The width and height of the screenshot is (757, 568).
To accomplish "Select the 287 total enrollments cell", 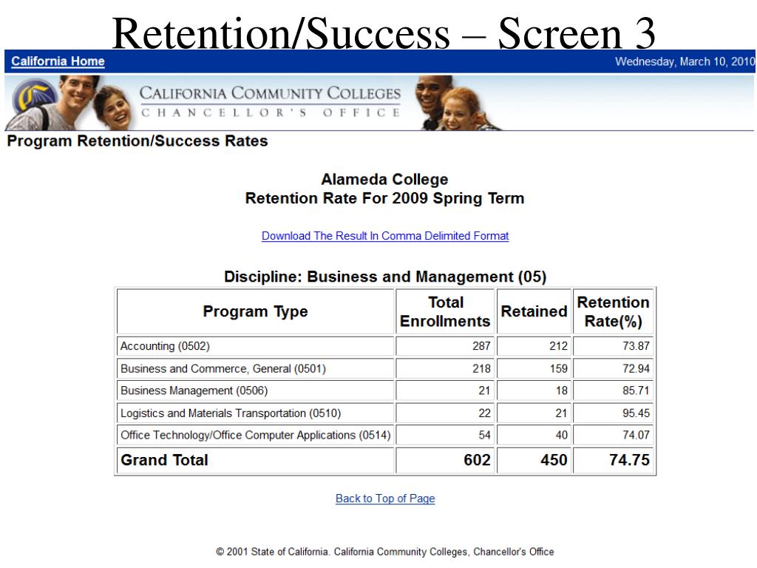I will pyautogui.click(x=445, y=346).
